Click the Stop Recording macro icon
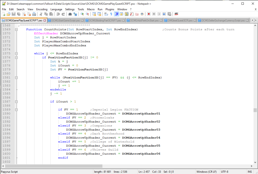258x174 pixels. pyautogui.click(x=154, y=14)
